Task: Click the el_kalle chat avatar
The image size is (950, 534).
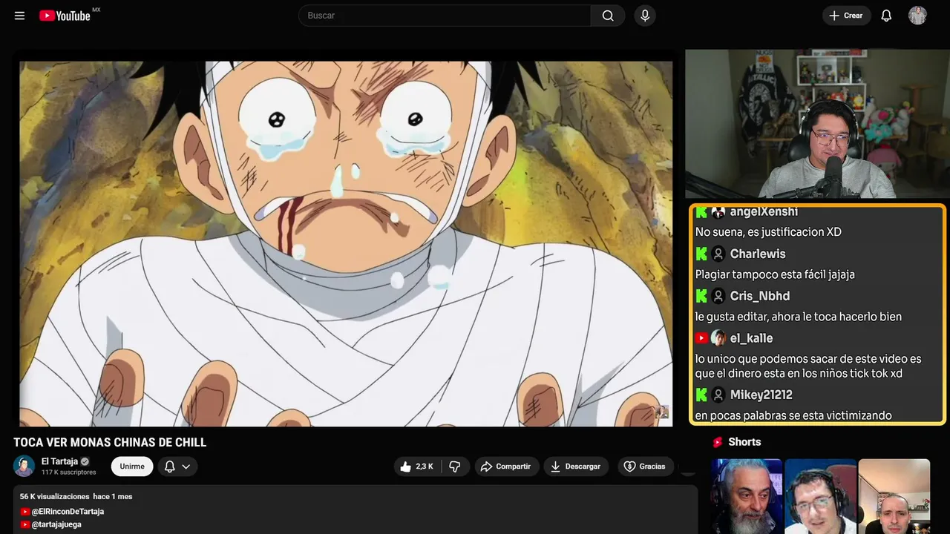Action: (718, 338)
